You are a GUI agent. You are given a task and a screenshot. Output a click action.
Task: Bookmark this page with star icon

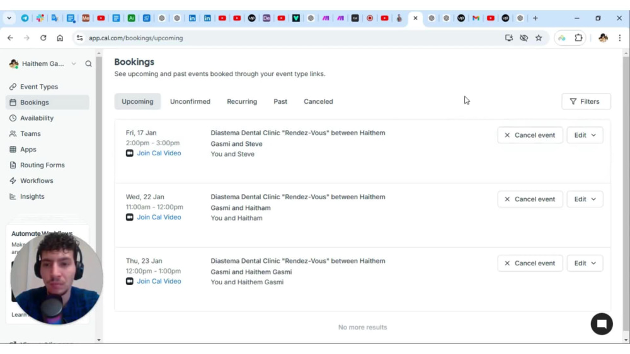[x=539, y=38]
